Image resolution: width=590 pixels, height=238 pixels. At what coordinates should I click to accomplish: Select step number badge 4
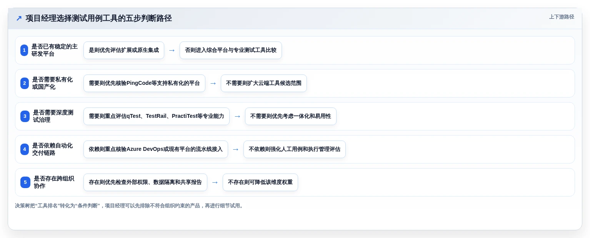[25, 149]
